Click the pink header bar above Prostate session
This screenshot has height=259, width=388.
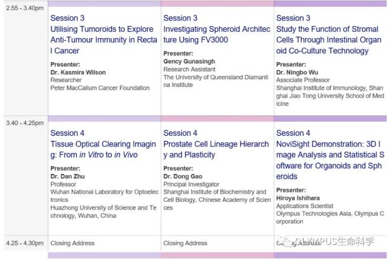pos(217,119)
